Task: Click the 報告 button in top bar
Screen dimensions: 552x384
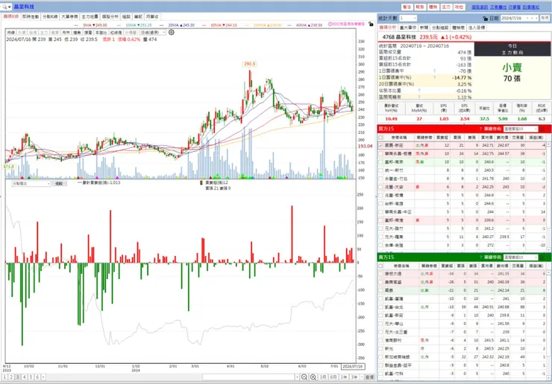Action: (420, 7)
